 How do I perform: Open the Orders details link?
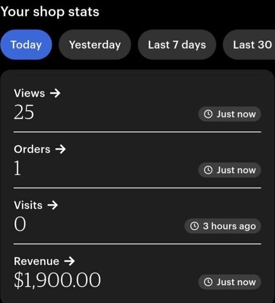[x=32, y=149]
